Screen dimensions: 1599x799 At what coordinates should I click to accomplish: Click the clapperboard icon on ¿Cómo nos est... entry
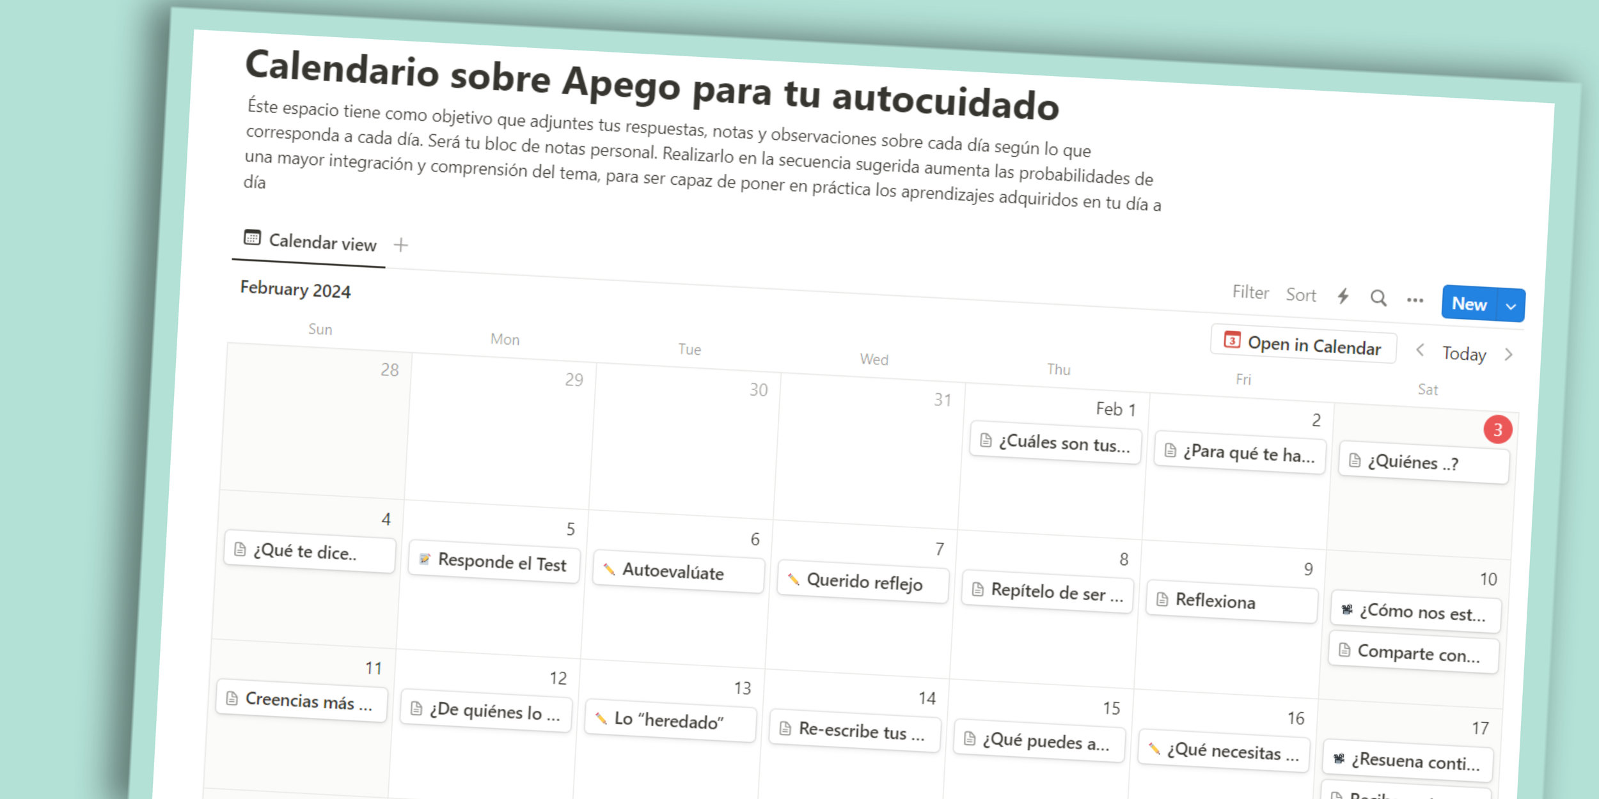point(1347,609)
